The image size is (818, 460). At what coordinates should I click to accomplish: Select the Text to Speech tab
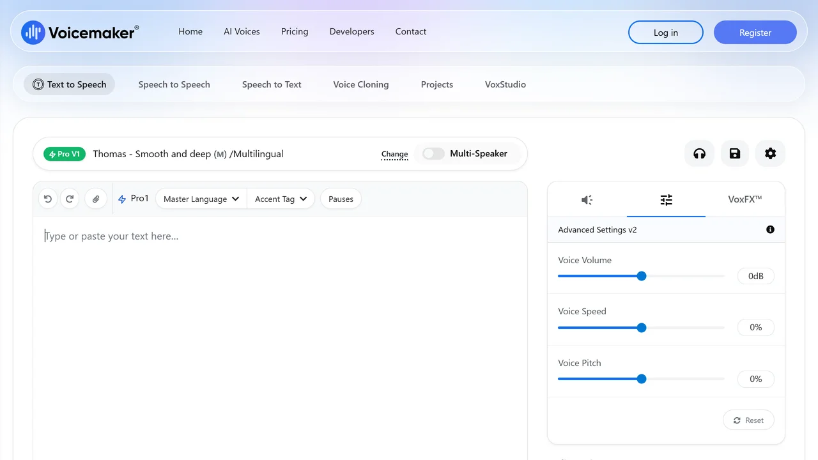tap(70, 84)
